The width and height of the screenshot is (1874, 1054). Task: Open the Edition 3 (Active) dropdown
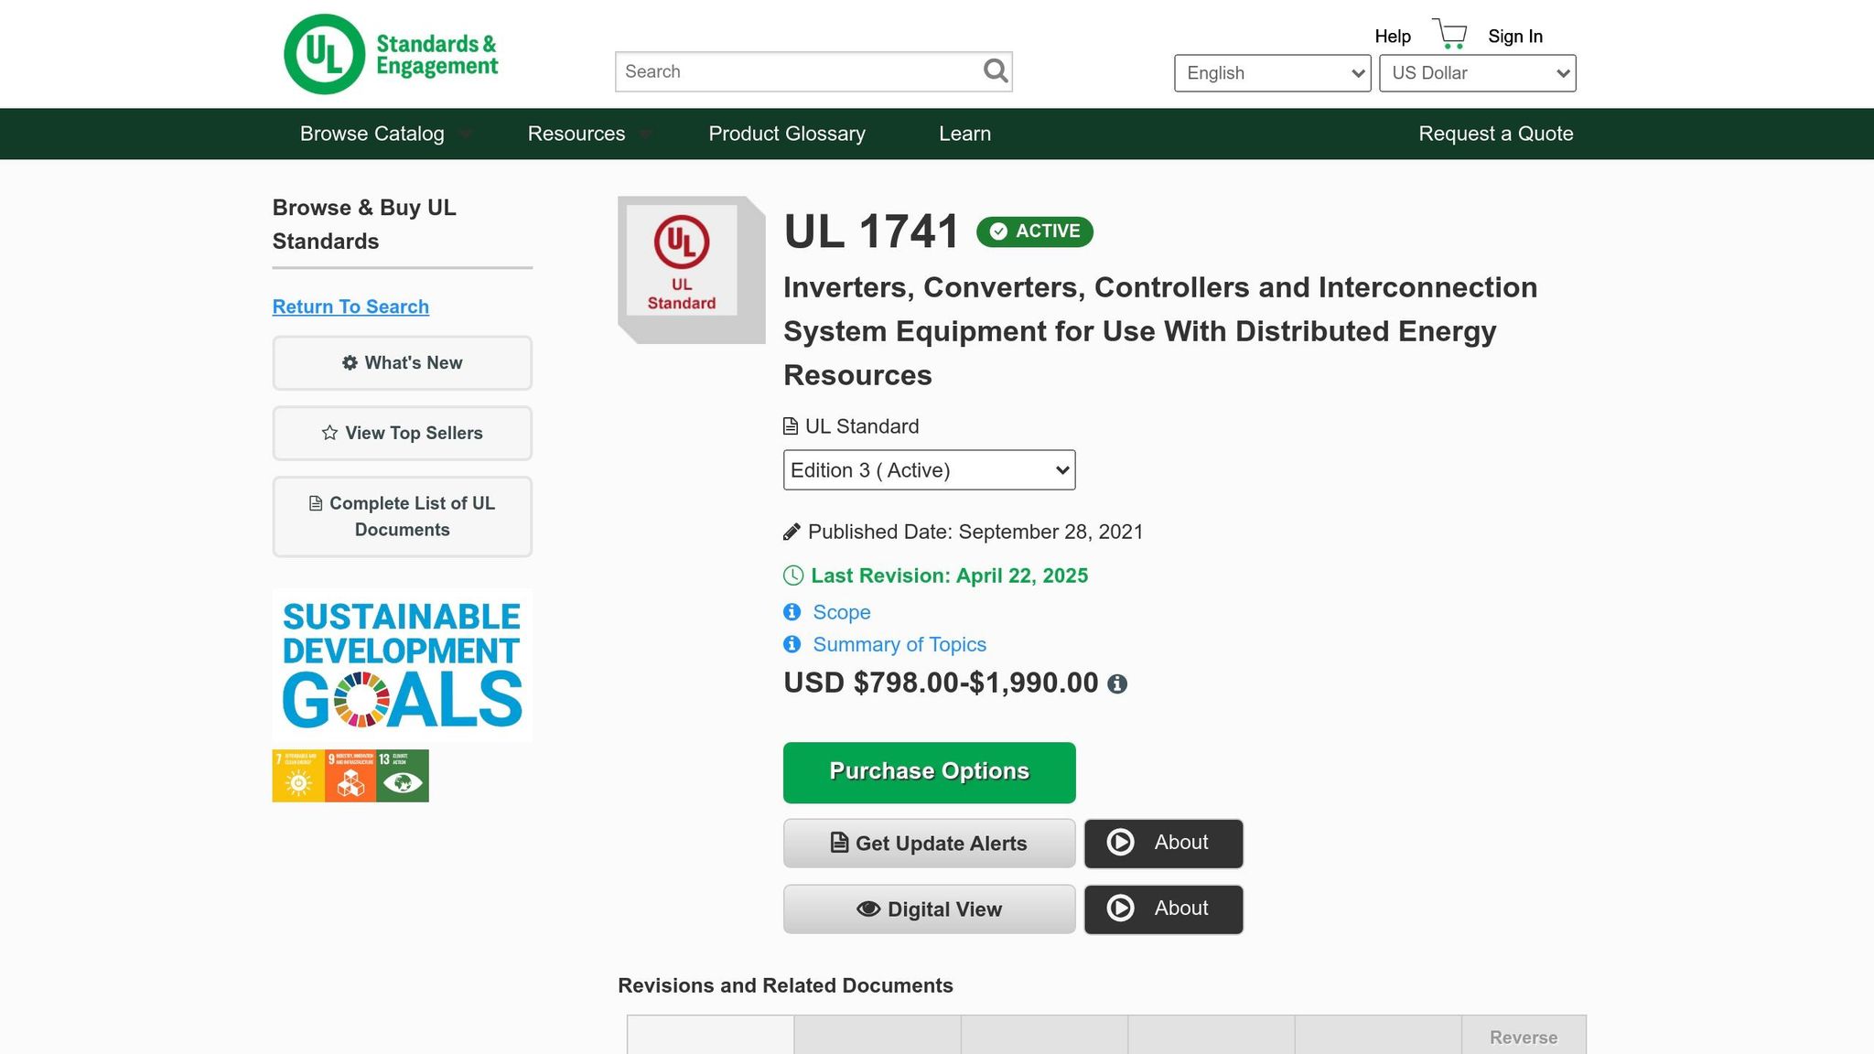pyautogui.click(x=929, y=470)
